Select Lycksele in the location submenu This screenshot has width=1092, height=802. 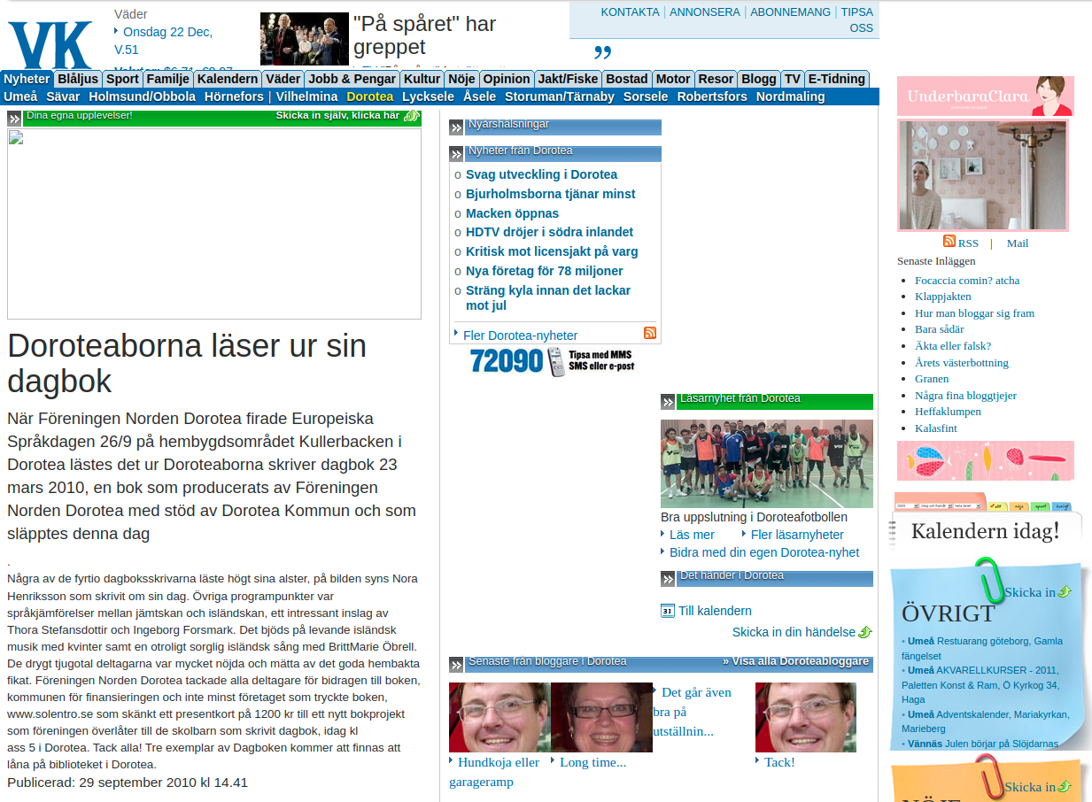click(428, 96)
